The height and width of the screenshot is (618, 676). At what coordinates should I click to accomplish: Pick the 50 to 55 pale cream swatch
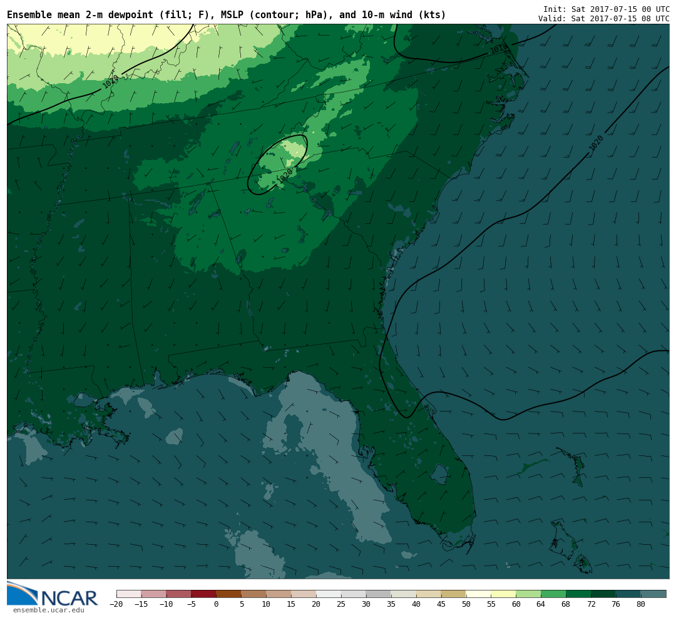point(479,594)
